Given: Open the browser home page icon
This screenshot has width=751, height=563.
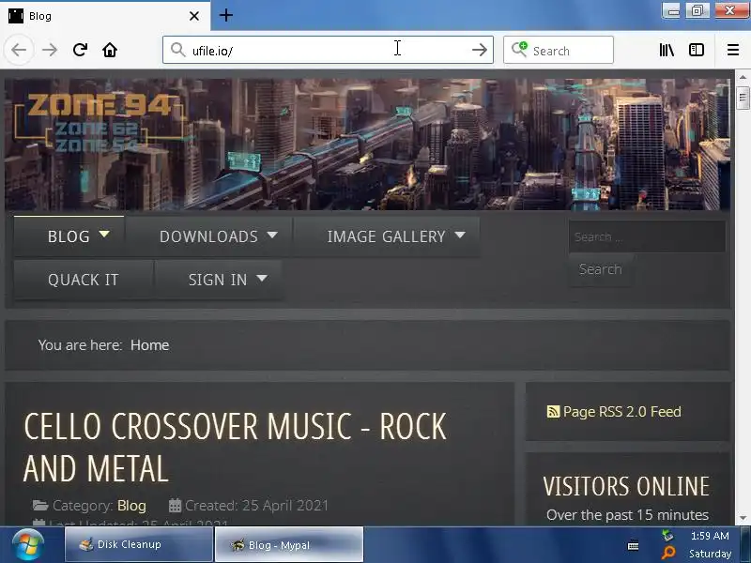Looking at the screenshot, I should click(110, 50).
